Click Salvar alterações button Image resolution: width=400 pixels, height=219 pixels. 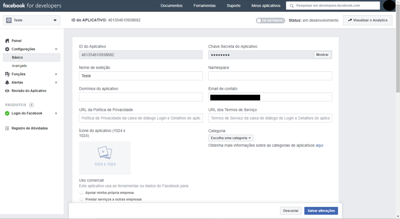click(321, 211)
